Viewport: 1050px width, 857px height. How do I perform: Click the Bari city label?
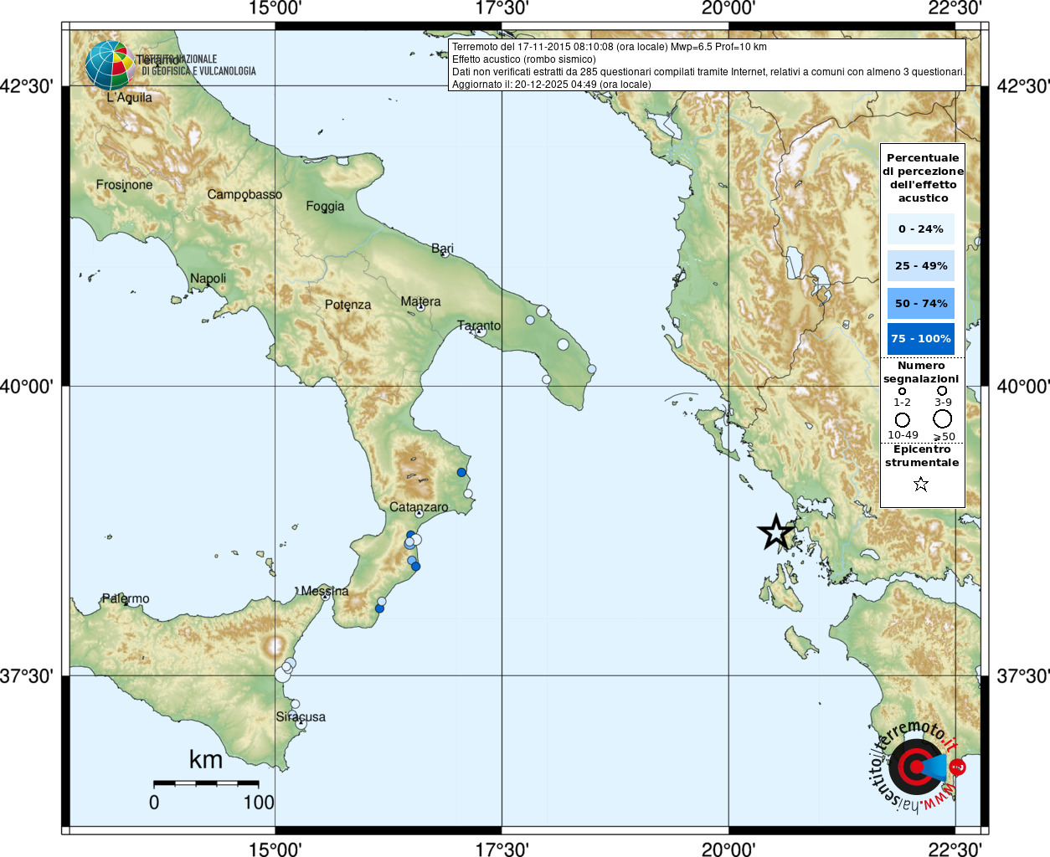coord(442,249)
